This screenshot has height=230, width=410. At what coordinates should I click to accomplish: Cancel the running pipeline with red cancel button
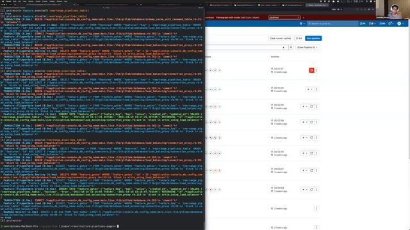[x=311, y=70]
